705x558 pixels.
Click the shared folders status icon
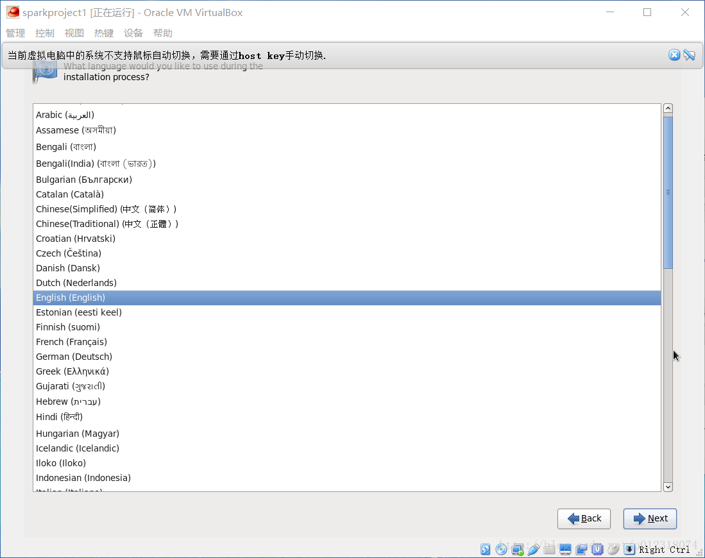[x=549, y=549]
